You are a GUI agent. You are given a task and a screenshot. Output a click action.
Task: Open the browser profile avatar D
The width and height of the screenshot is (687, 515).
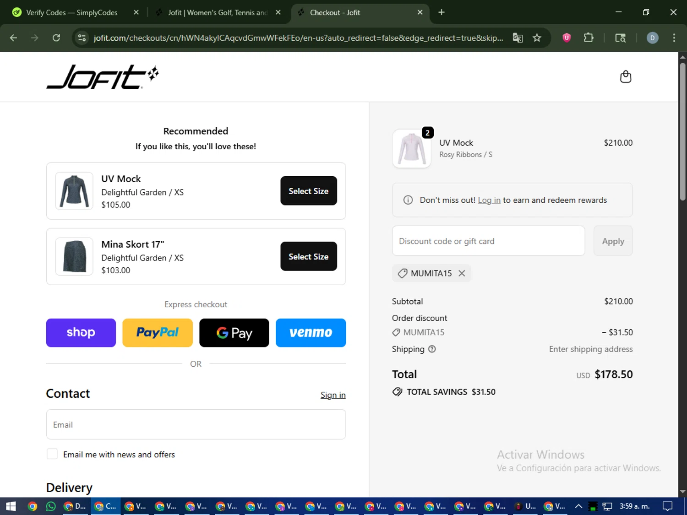652,38
